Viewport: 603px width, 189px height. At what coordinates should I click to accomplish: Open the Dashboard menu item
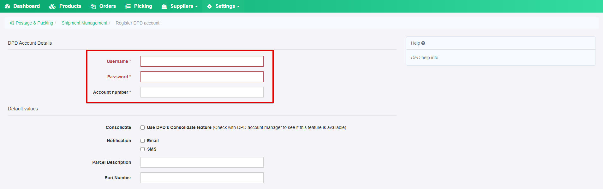22,6
